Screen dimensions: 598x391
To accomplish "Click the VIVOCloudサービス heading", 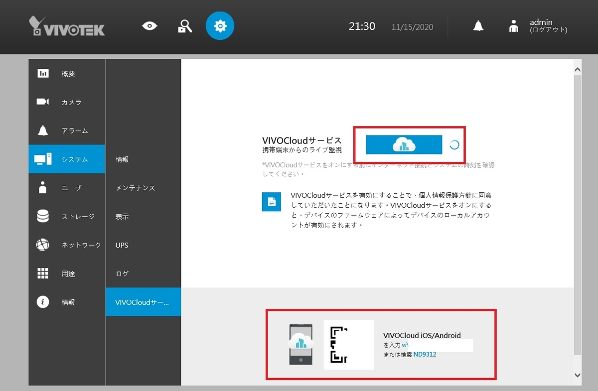I will click(x=302, y=140).
